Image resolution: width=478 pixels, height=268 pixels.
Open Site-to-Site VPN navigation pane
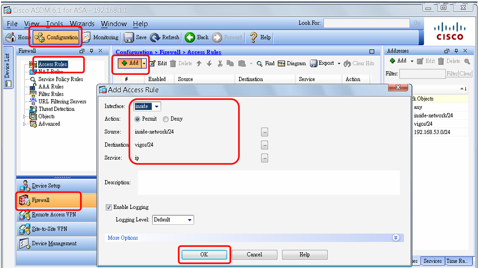click(x=56, y=229)
